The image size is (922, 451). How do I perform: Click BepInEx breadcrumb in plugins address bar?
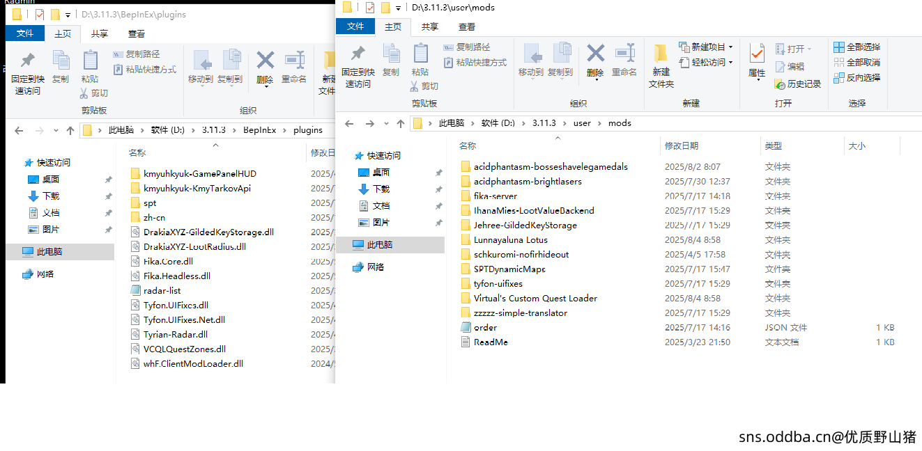[260, 130]
